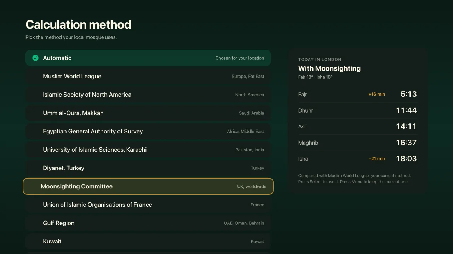Image resolution: width=453 pixels, height=254 pixels.
Task: Click the Fajr 5:13 time row
Action: [x=357, y=94]
